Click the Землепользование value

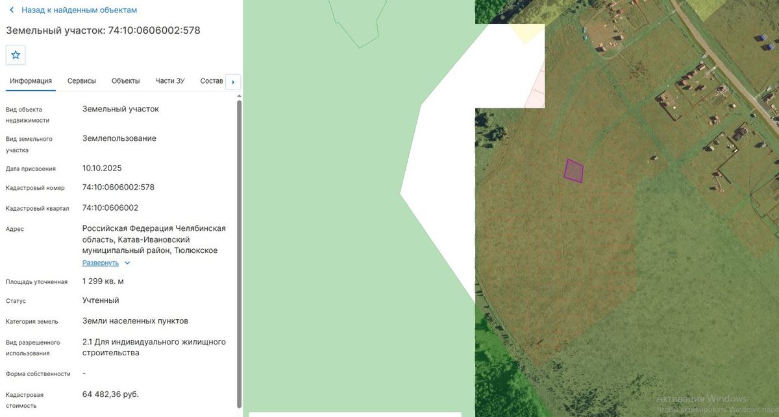119,138
